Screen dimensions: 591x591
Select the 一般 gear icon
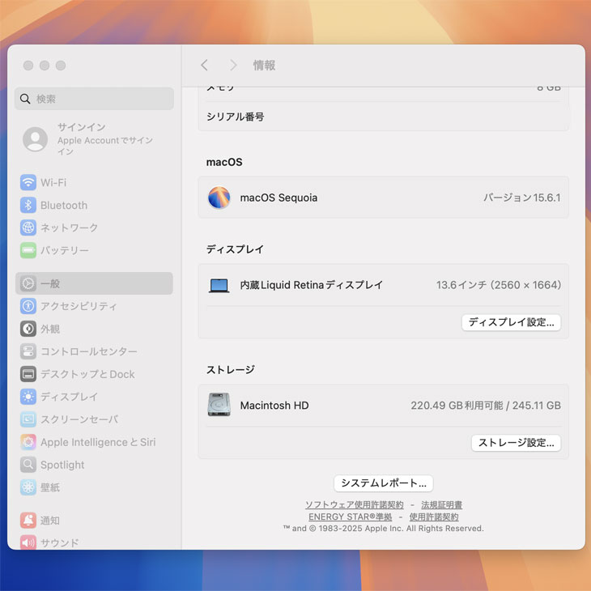pyautogui.click(x=28, y=283)
